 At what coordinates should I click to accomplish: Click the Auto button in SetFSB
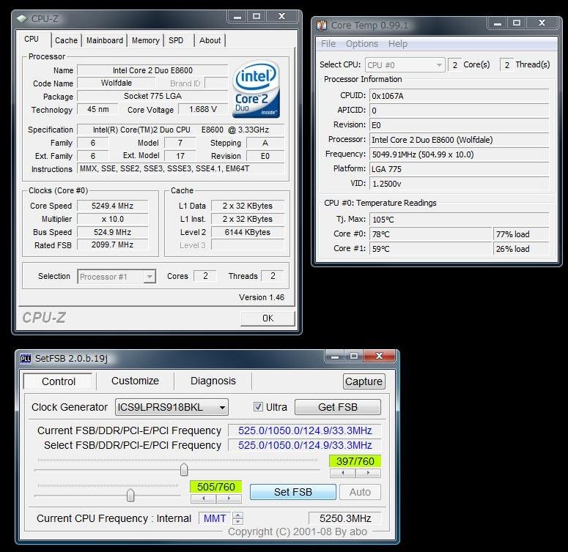click(x=360, y=492)
